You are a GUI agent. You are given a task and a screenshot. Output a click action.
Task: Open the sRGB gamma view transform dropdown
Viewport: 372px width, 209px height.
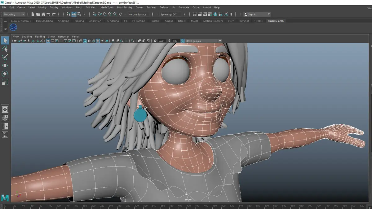203,41
